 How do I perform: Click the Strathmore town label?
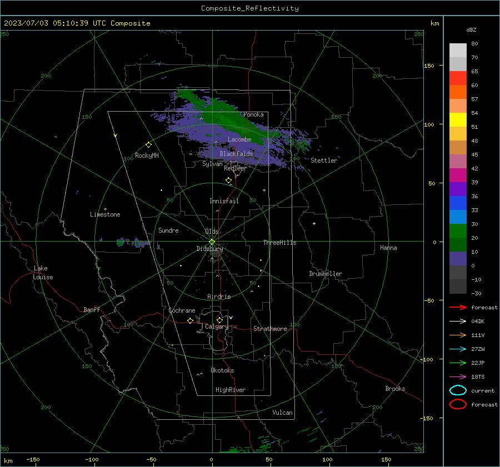click(270, 329)
